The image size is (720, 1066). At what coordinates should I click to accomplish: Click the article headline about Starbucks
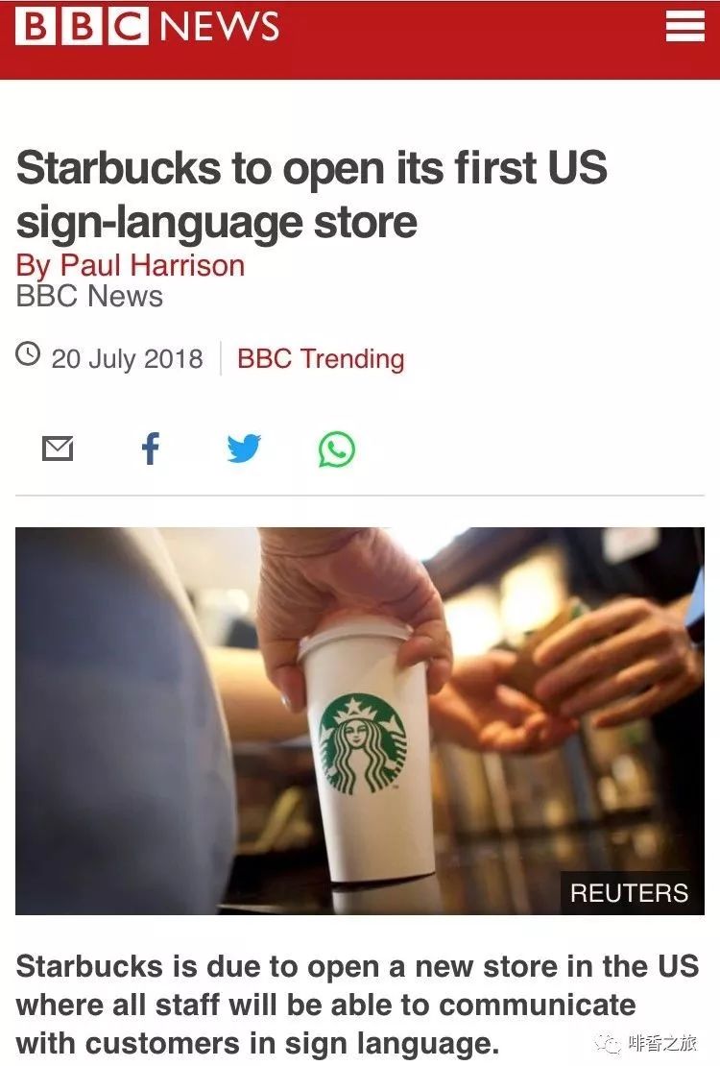pos(311,194)
